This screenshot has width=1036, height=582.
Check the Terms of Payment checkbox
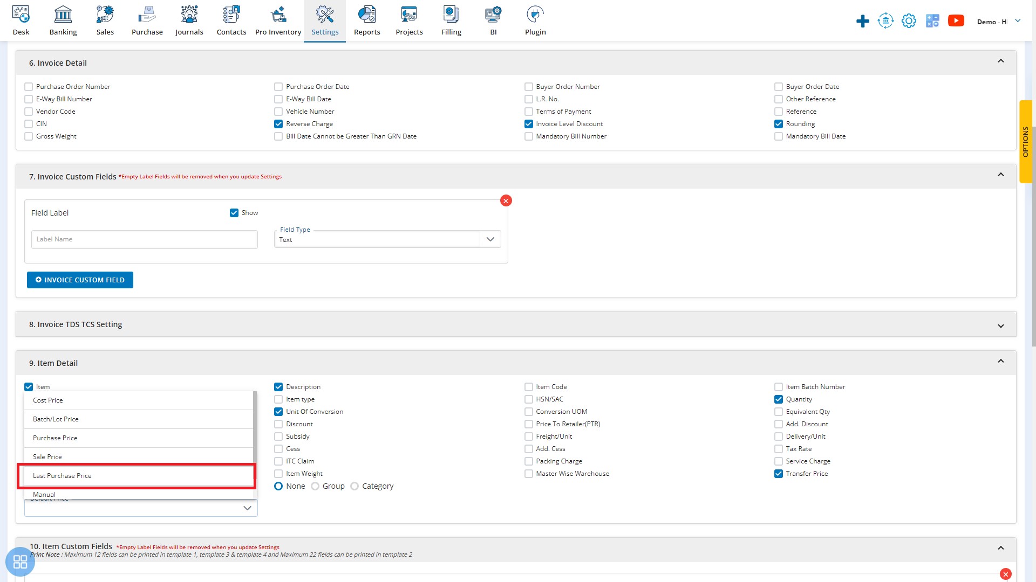tap(529, 112)
